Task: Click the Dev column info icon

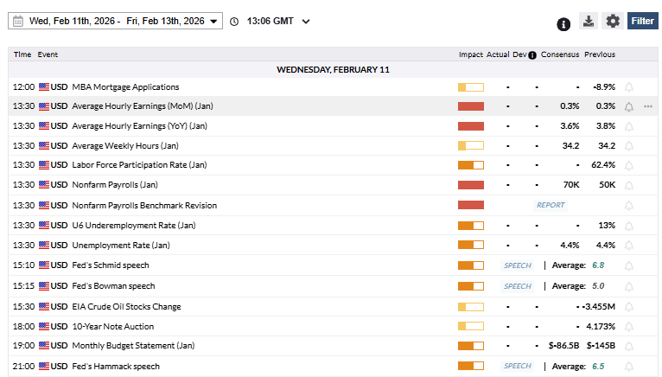Action: [x=532, y=54]
